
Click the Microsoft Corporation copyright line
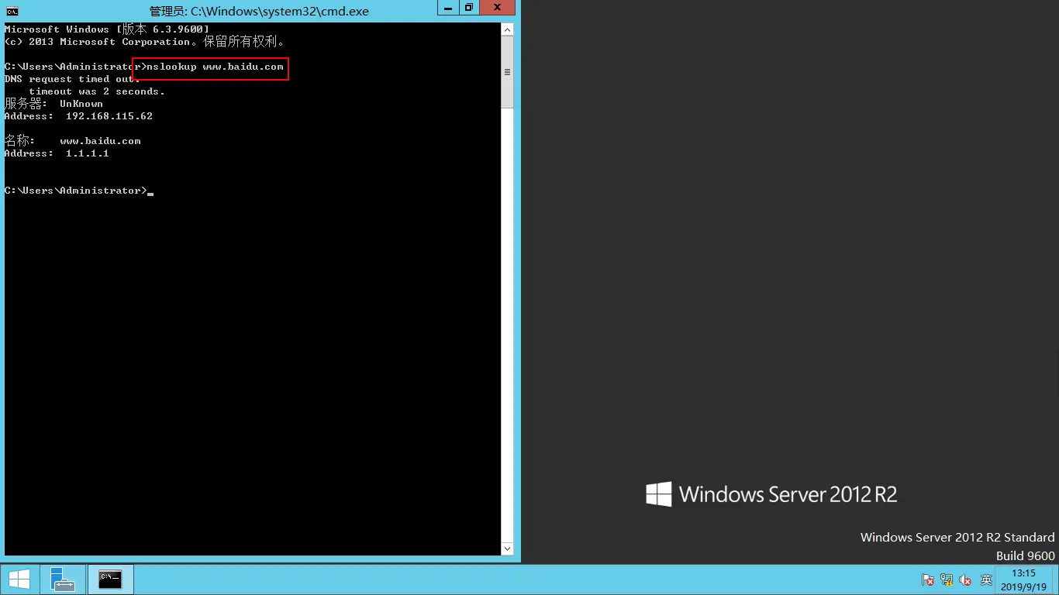[x=147, y=42]
